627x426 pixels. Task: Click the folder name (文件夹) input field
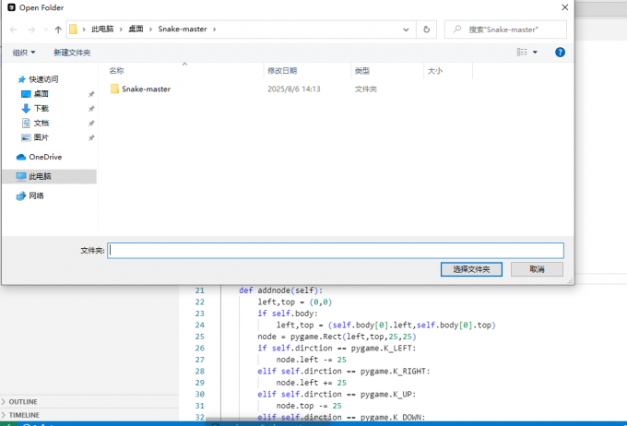pyautogui.click(x=335, y=250)
